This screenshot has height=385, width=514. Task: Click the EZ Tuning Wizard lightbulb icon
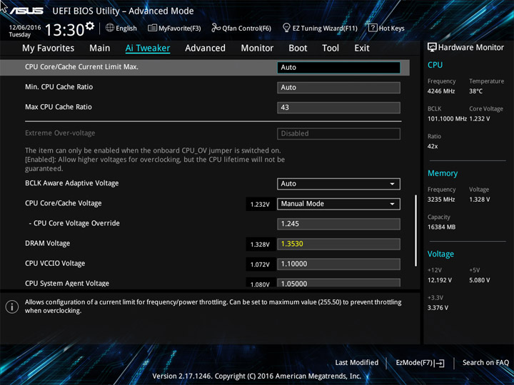coord(286,28)
